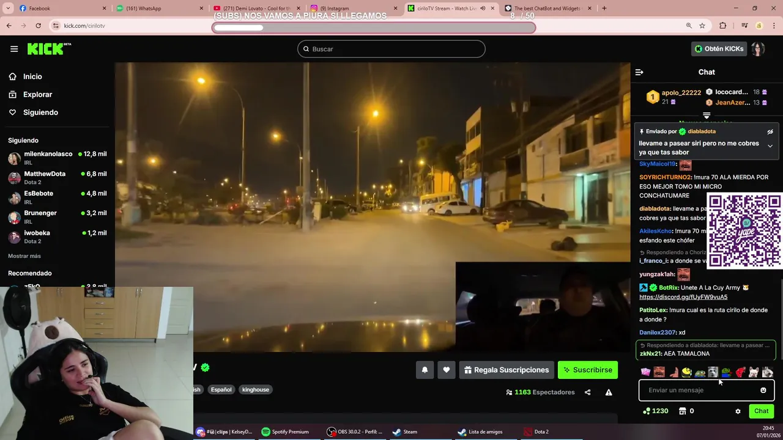Open the browser extensions puzzle icon
Viewport: 783px width, 440px height.
723,26
